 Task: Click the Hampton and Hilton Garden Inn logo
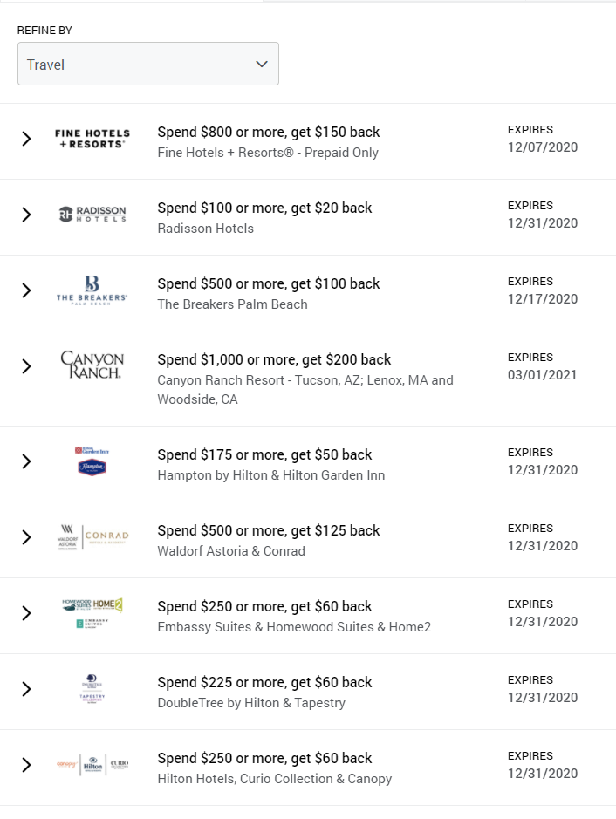tap(92, 461)
